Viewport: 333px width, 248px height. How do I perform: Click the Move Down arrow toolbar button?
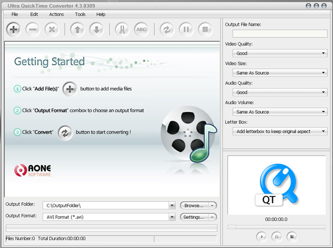click(97, 30)
